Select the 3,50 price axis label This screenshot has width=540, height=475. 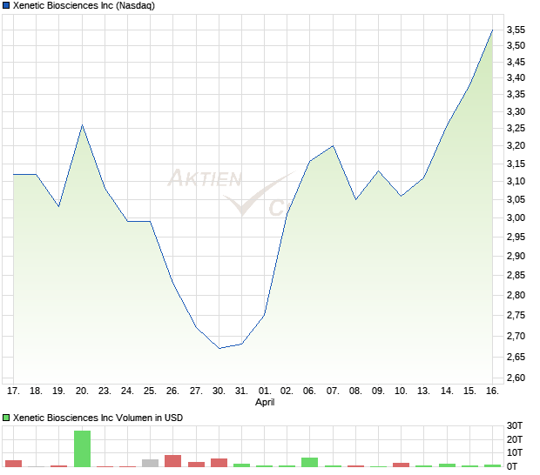516,45
